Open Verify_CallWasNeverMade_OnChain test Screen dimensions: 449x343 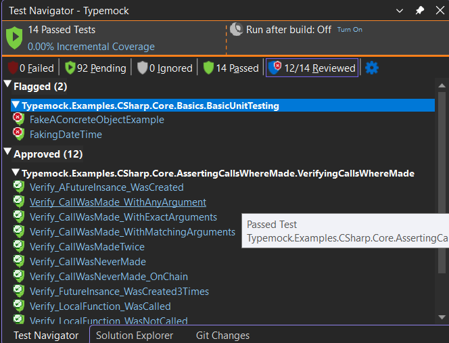(x=109, y=277)
